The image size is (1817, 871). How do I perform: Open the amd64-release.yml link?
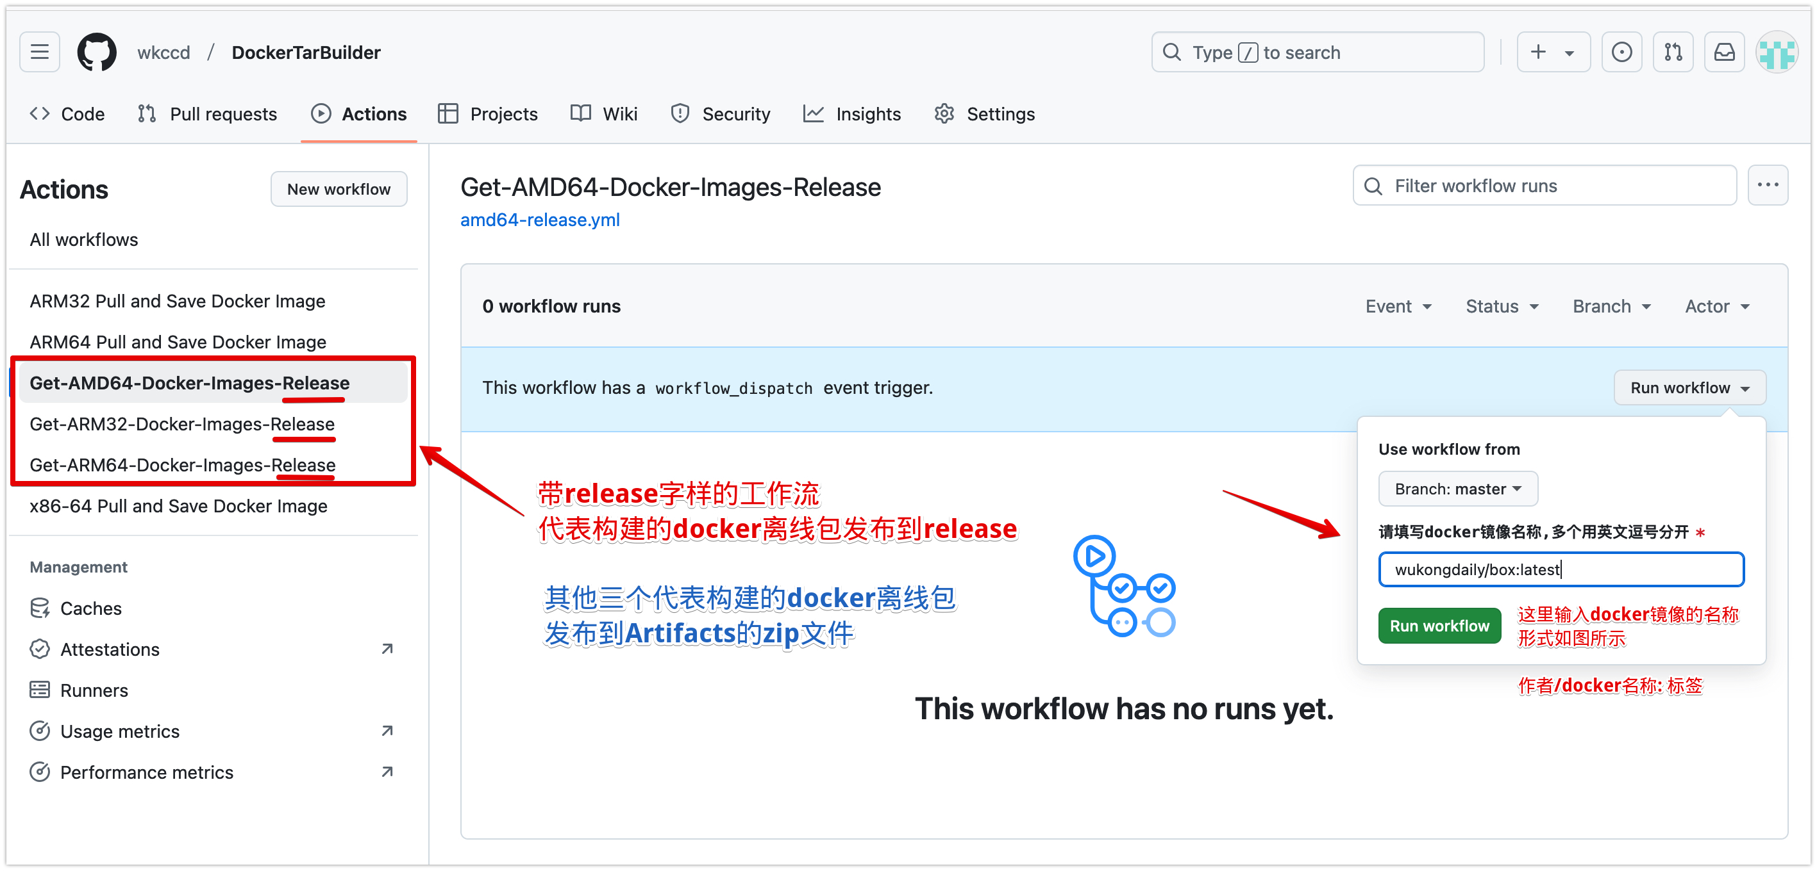point(540,220)
